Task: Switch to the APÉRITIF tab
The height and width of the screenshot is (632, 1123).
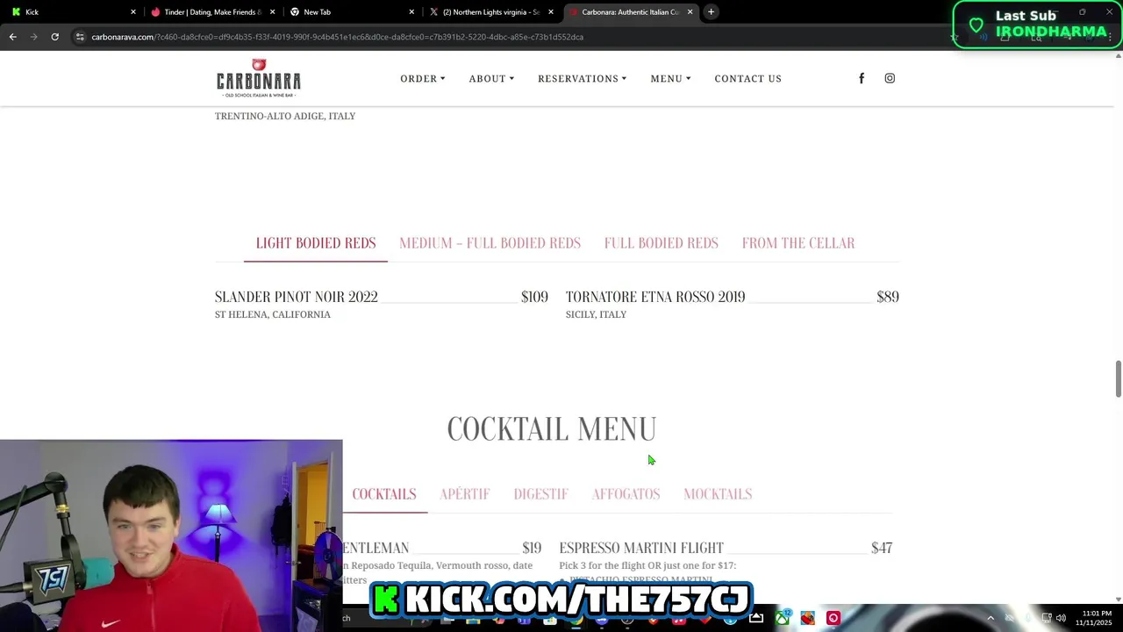Action: pos(465,494)
